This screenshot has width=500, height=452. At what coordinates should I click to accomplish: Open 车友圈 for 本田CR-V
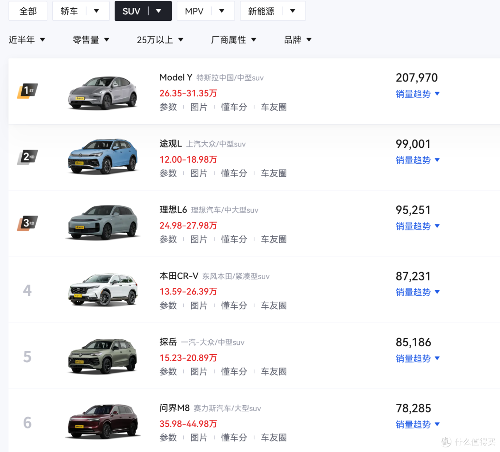(274, 306)
